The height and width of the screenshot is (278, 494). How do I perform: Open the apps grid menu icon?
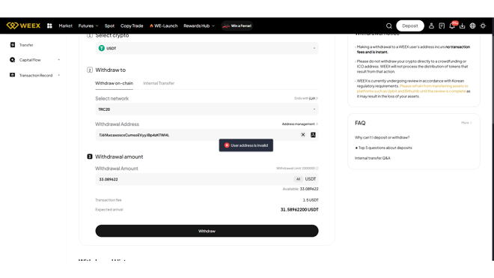point(49,26)
